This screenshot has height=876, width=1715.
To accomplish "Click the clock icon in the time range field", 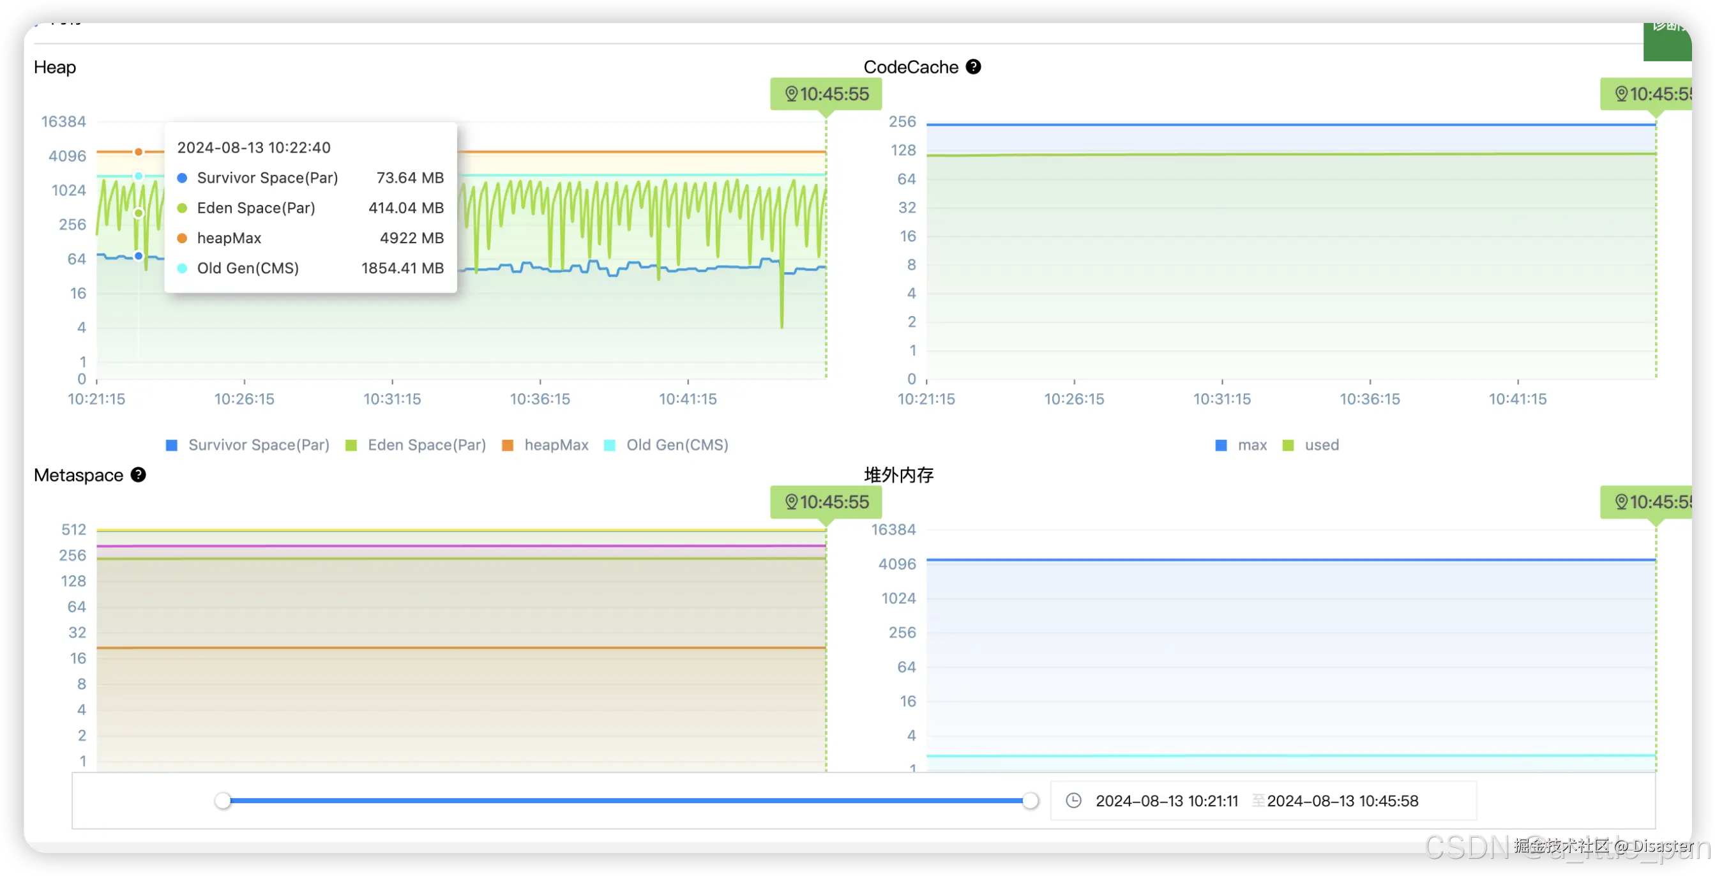I will click(1073, 800).
